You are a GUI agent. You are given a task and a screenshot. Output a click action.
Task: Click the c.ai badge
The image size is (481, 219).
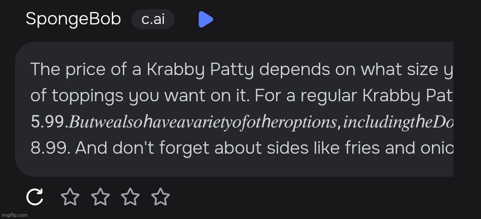tap(153, 19)
